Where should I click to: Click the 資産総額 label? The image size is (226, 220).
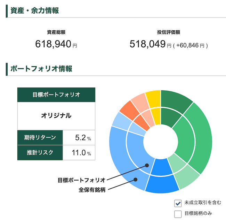point(56,32)
